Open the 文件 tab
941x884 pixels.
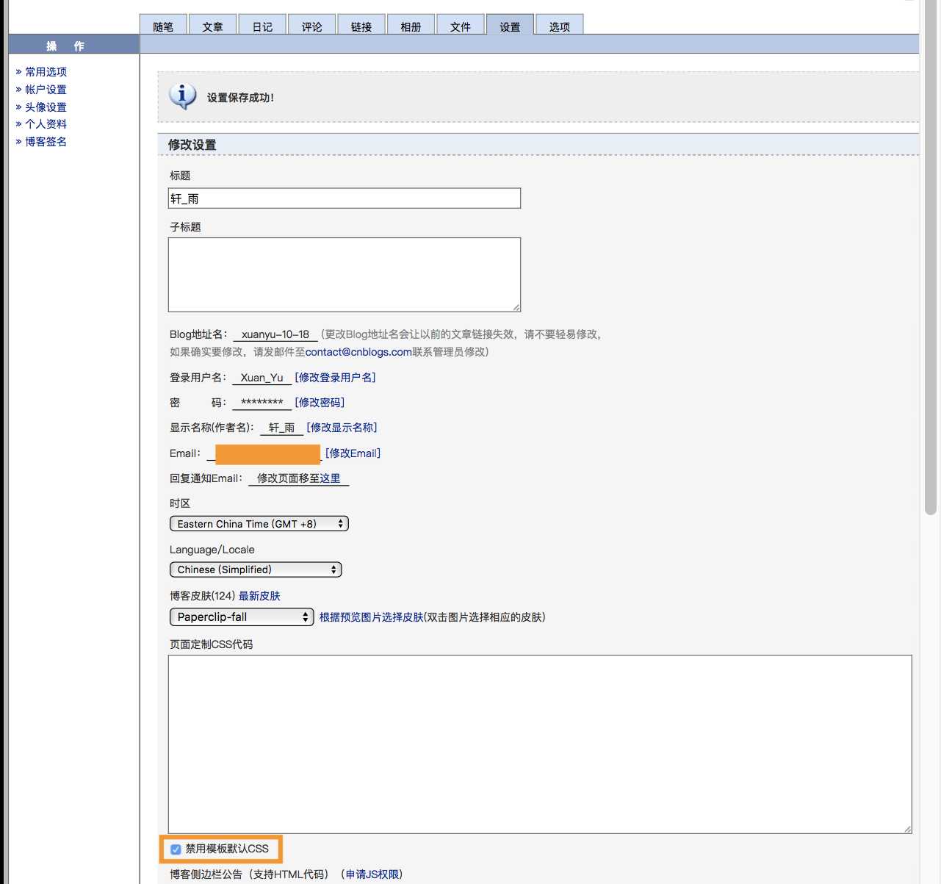click(x=461, y=26)
